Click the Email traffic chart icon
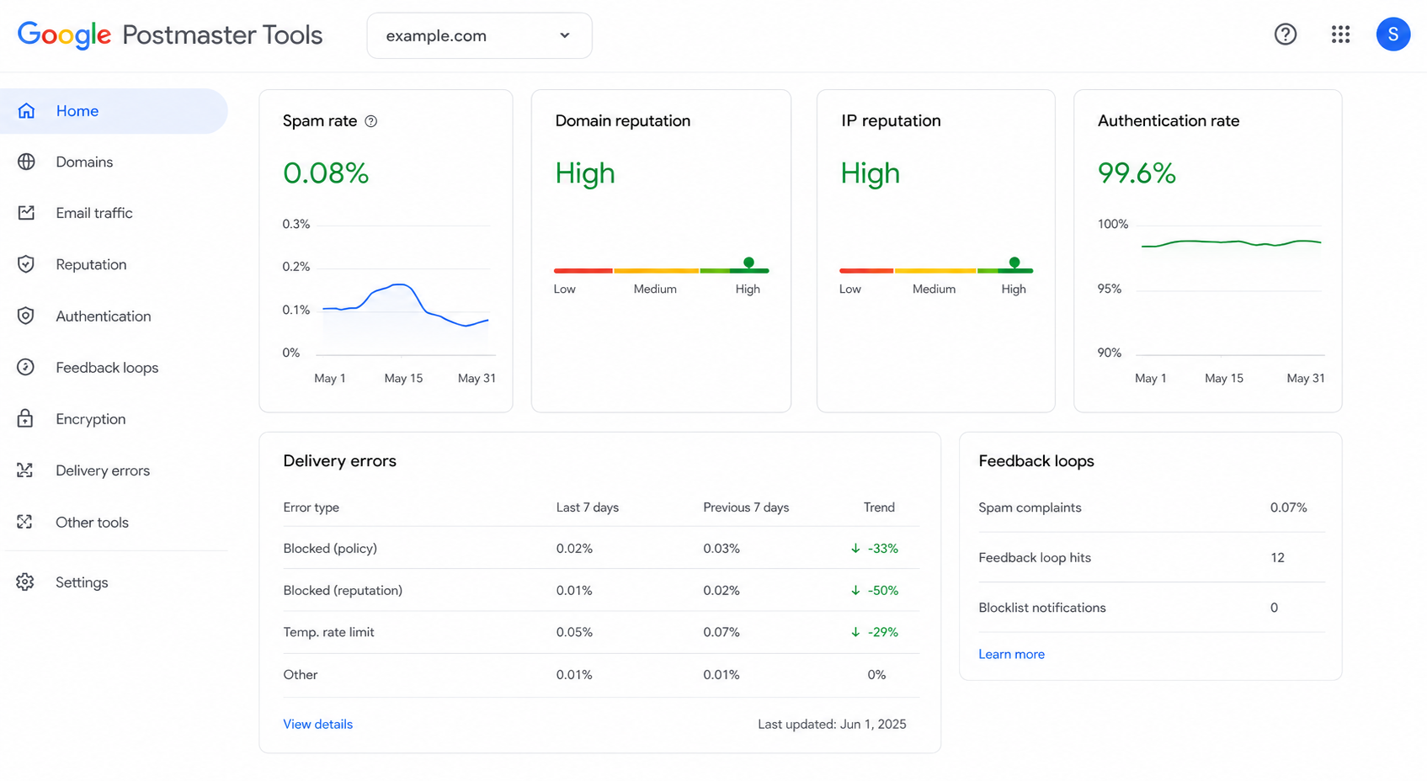The height and width of the screenshot is (781, 1427). [26, 213]
